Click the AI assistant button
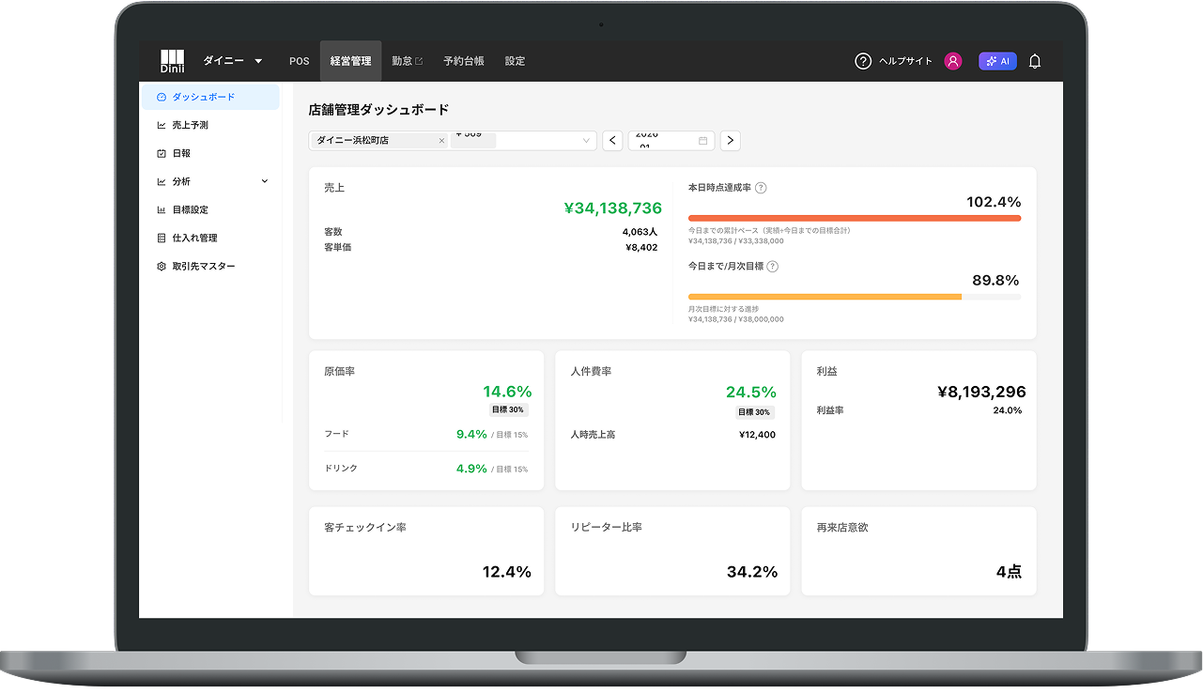The image size is (1203, 694). tap(997, 61)
